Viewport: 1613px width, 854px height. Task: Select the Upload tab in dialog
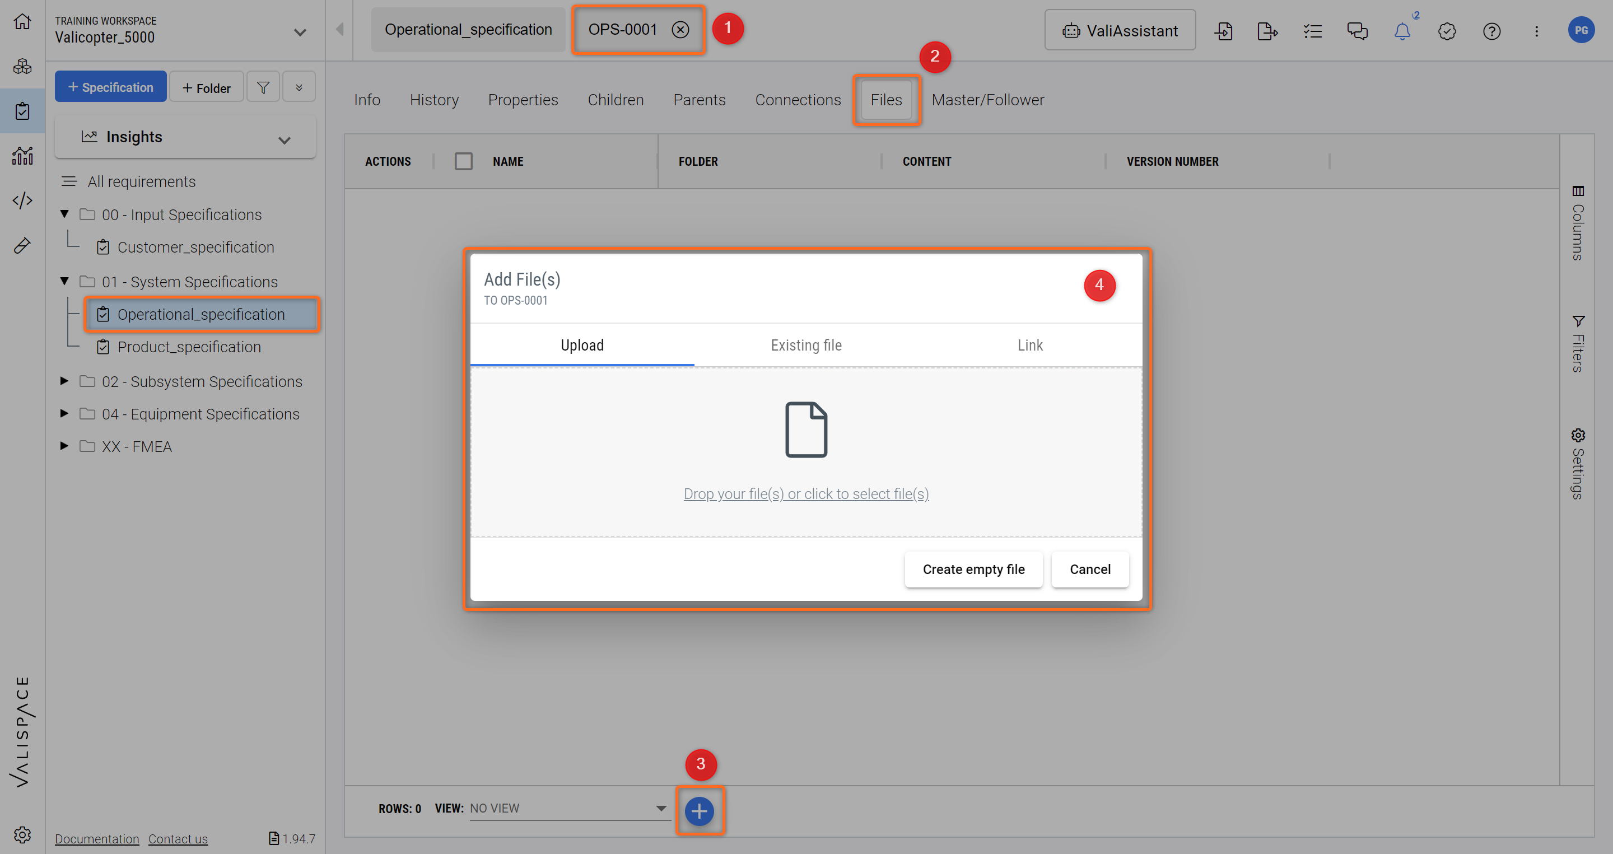click(582, 345)
